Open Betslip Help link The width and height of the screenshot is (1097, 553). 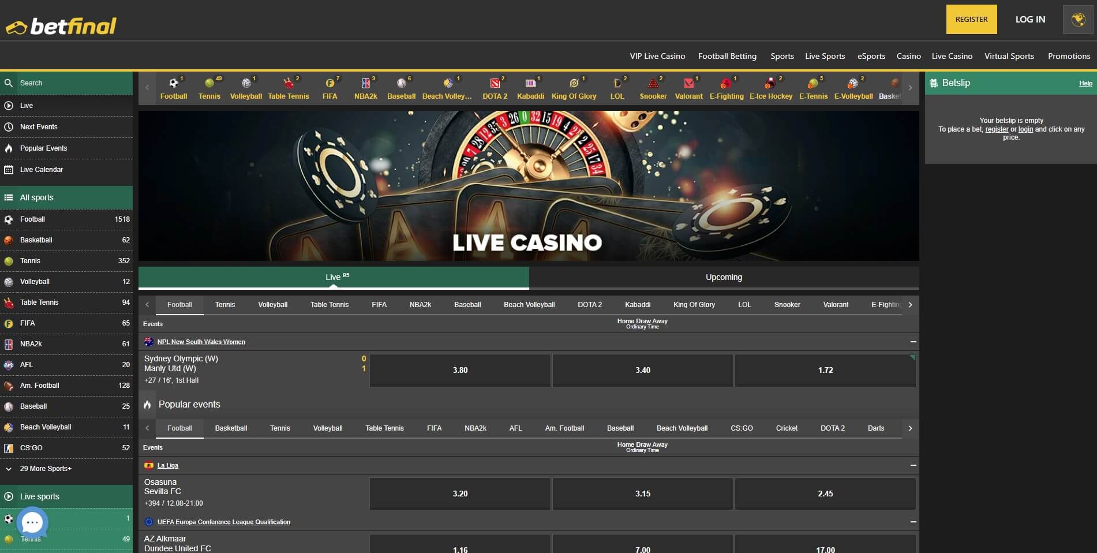point(1085,84)
